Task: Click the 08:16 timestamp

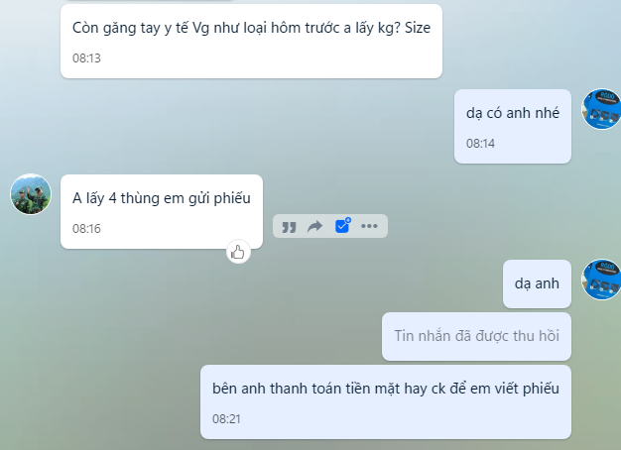Action: (x=86, y=229)
